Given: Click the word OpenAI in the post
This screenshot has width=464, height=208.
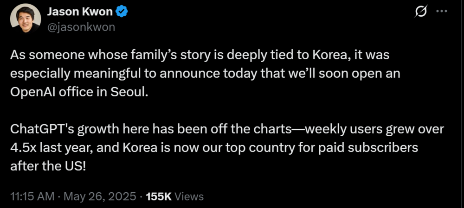Looking at the screenshot, I should click(36, 92).
